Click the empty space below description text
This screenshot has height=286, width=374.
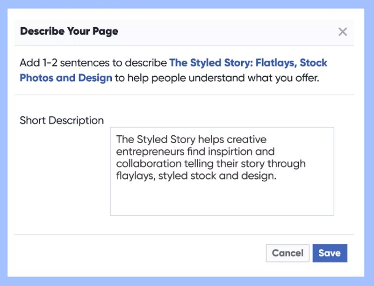(x=222, y=199)
